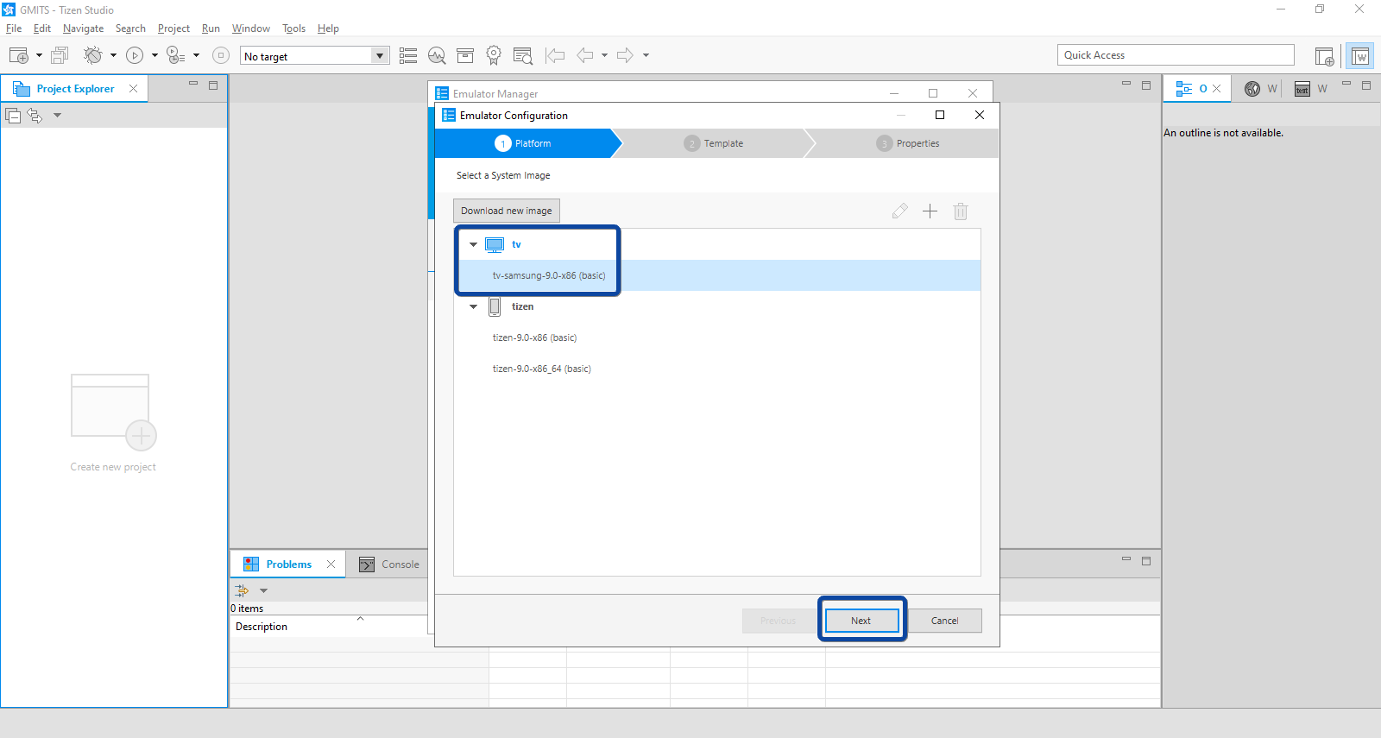Select tv-samsung-9.0-x86 (basic) image
The height and width of the screenshot is (738, 1381).
click(x=716, y=275)
